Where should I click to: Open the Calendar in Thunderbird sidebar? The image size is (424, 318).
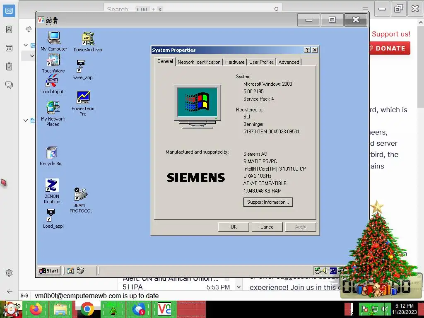click(9, 48)
